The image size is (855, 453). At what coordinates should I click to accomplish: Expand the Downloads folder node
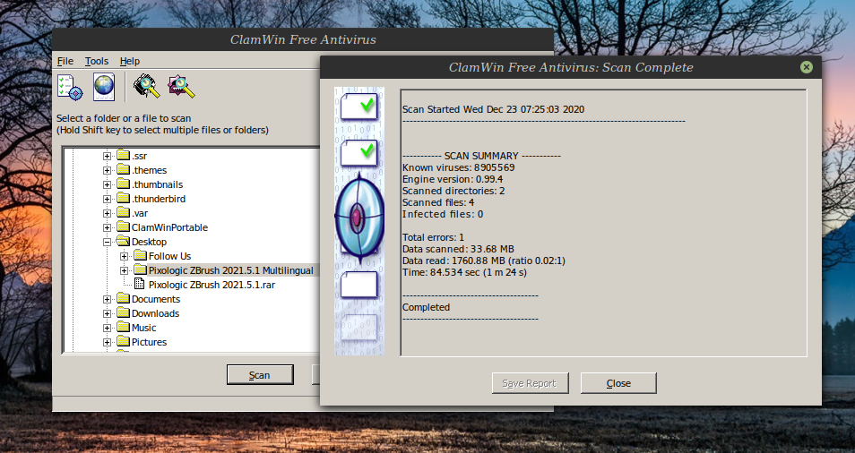107,313
